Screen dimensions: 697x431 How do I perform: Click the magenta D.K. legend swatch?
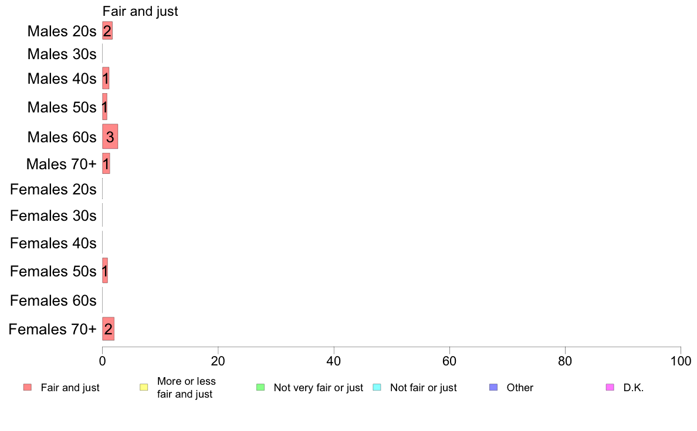610,387
